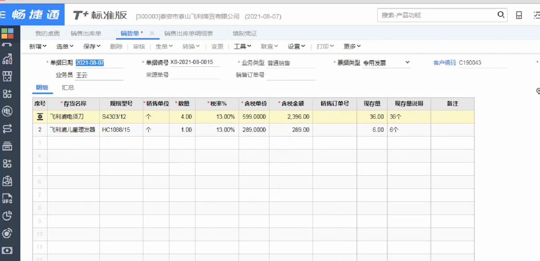Open the pie chart sidebar icon

(7, 216)
